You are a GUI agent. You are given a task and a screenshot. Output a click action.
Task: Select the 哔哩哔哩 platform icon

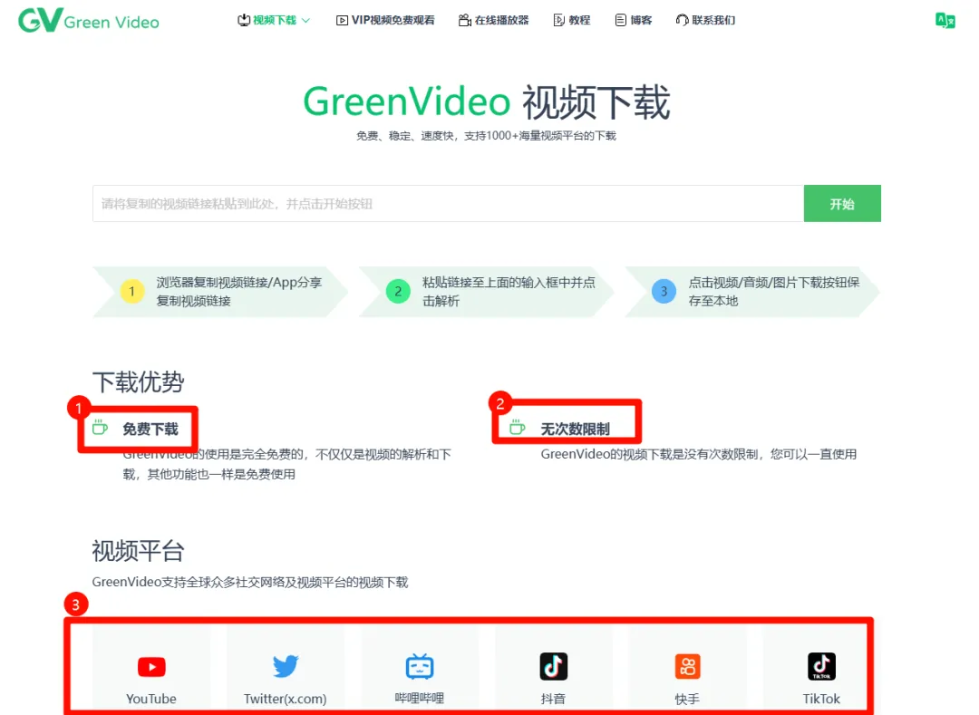(x=420, y=666)
